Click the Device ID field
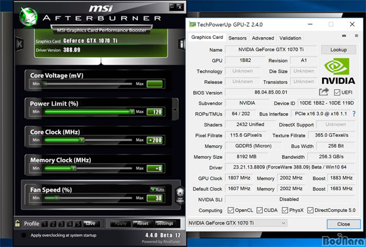 click(326, 103)
